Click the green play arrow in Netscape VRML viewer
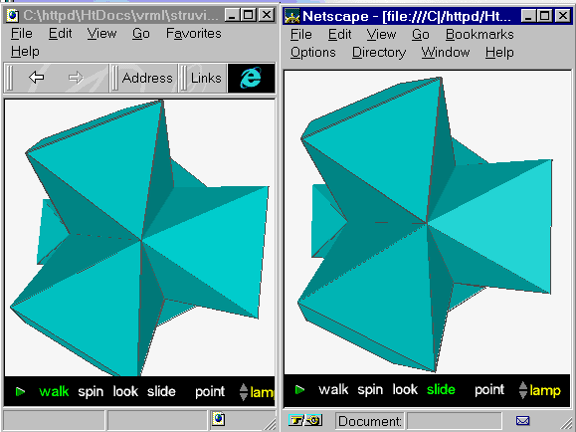Image resolution: width=576 pixels, height=432 pixels. pos(300,390)
